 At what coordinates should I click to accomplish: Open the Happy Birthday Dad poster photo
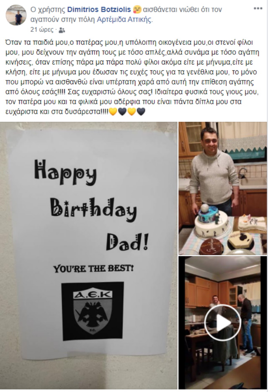coord(88,255)
